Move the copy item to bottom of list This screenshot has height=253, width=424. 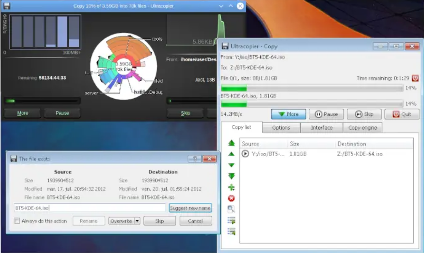[x=232, y=175]
